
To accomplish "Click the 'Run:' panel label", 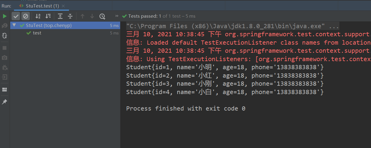I will point(6,6).
